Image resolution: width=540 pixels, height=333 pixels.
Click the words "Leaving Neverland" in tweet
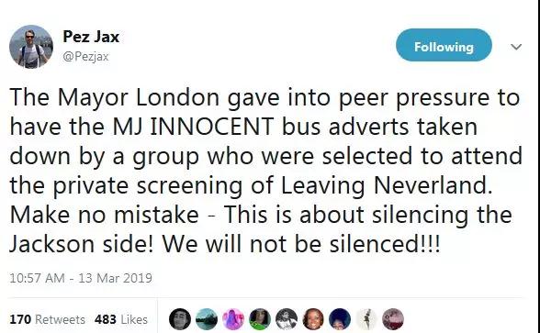384,185
